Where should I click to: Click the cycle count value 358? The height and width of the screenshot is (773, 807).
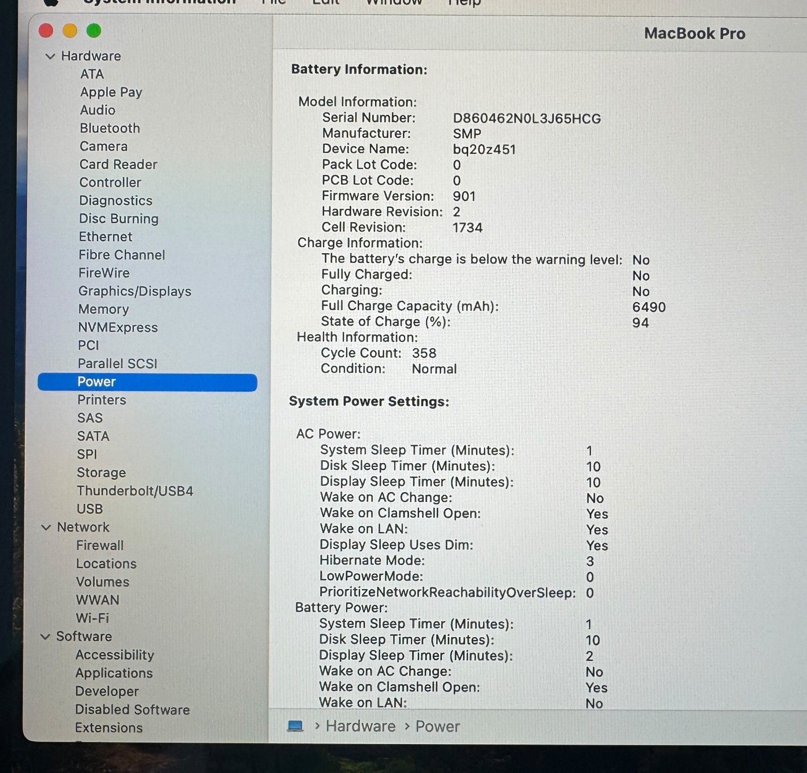click(424, 353)
